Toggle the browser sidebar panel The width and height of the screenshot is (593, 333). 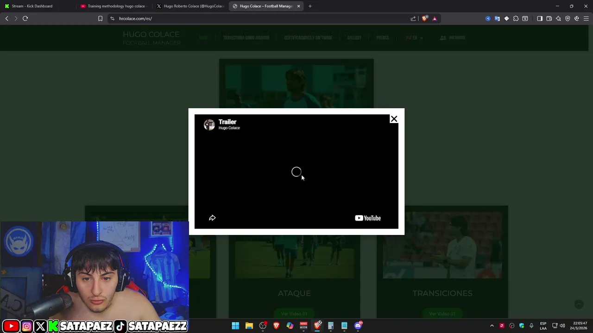pyautogui.click(x=540, y=18)
